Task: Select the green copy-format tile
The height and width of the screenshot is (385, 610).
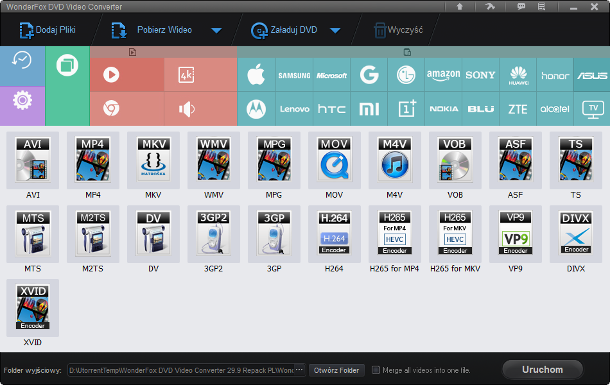Action: click(67, 86)
